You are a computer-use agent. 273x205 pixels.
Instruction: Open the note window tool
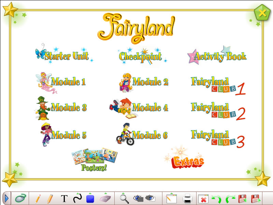coord(171,198)
